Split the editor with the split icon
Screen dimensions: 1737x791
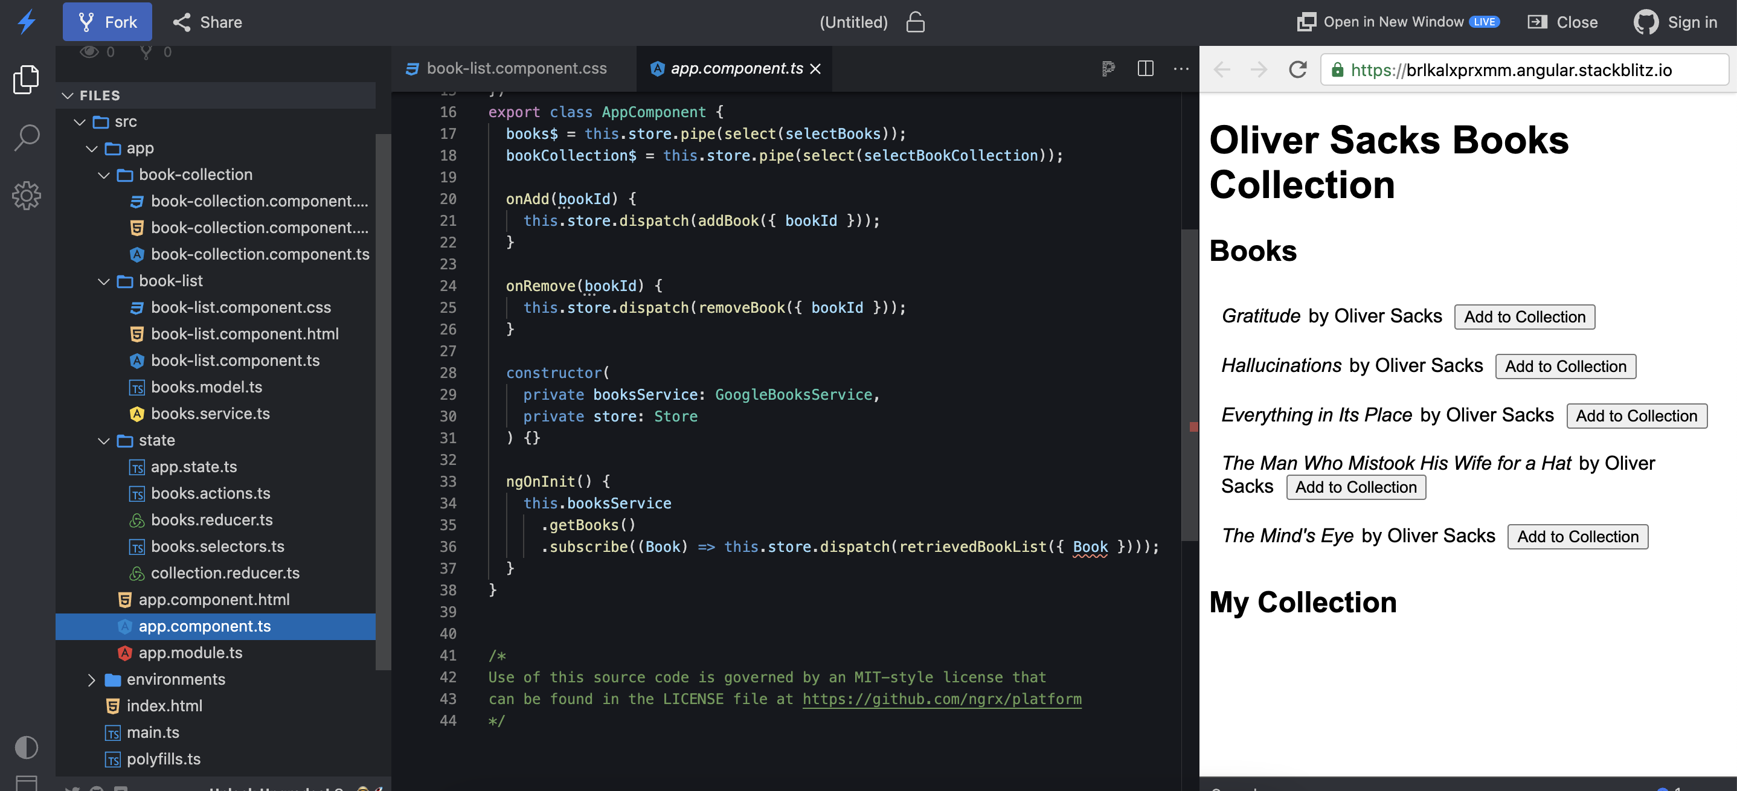tap(1145, 69)
